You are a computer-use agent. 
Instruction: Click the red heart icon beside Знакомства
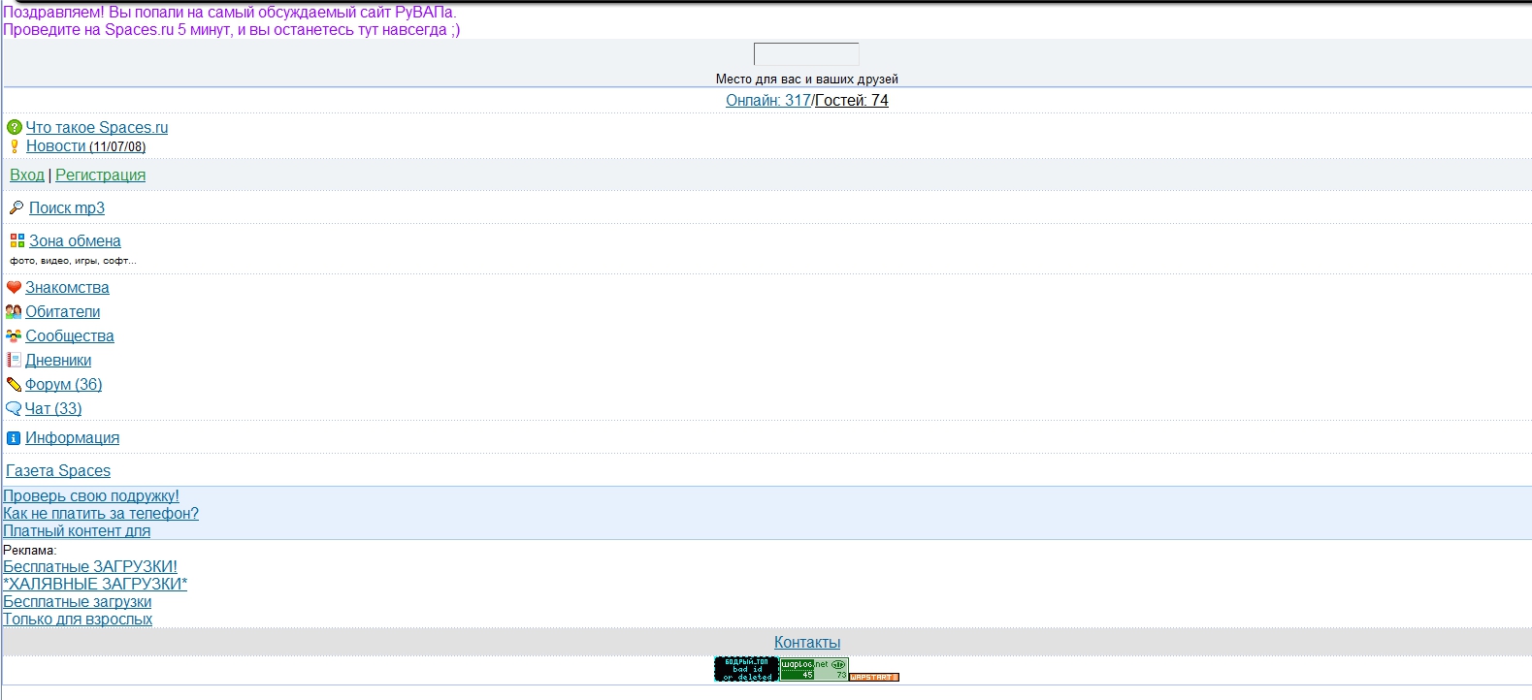pyautogui.click(x=14, y=287)
